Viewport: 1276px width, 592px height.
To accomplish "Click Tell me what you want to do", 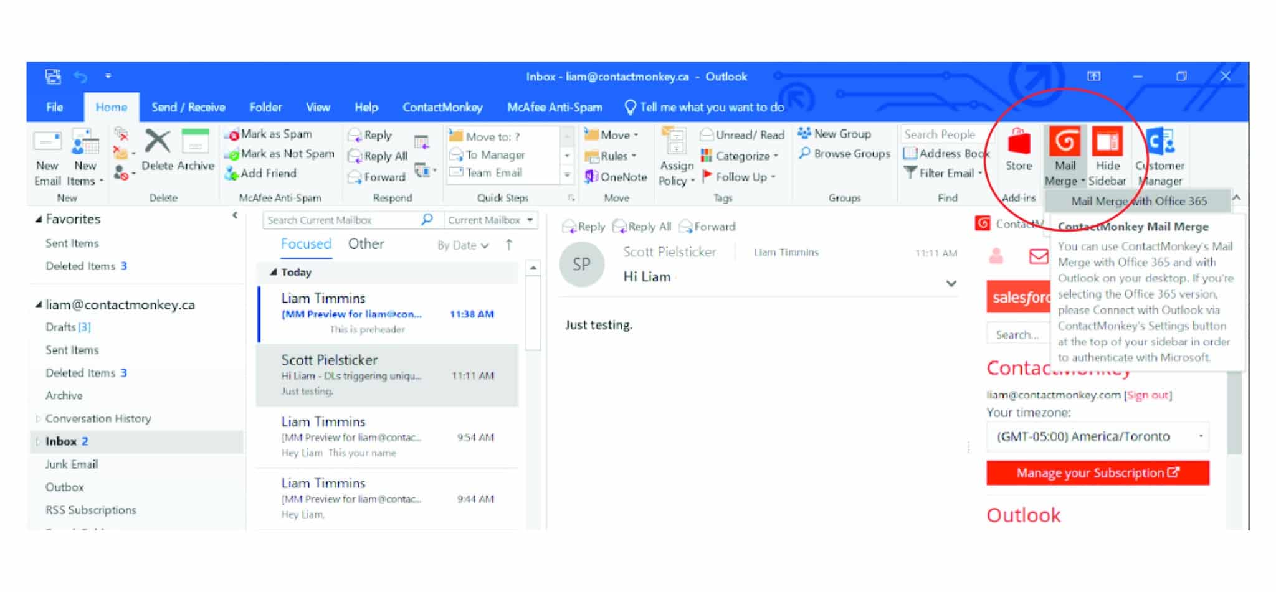I will pyautogui.click(x=705, y=107).
